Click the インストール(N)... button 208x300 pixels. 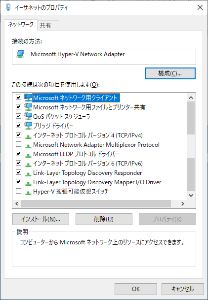[x=41, y=219]
